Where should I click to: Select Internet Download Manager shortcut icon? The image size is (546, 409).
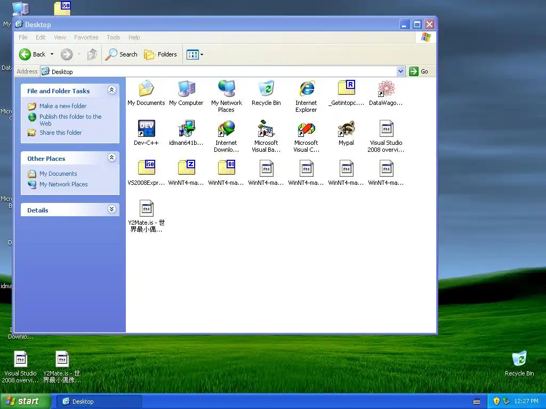[226, 128]
